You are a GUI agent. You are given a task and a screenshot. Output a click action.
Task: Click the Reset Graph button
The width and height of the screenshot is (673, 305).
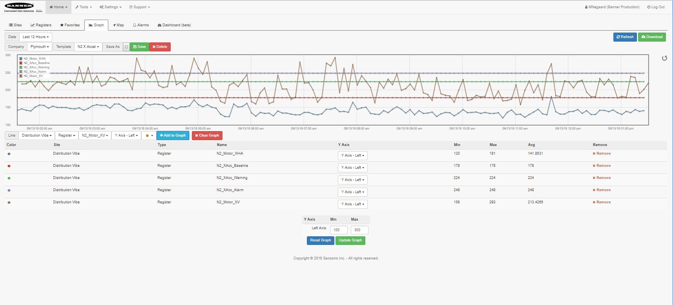click(x=320, y=240)
